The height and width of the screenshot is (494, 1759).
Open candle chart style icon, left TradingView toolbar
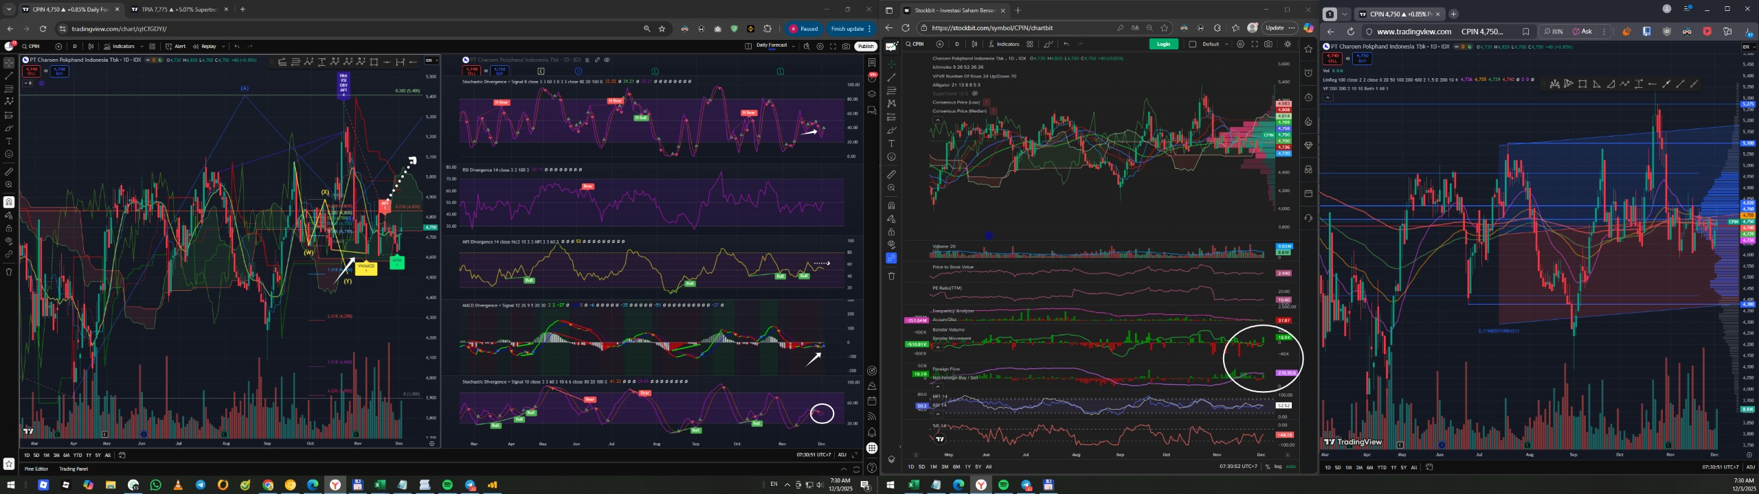(x=91, y=46)
